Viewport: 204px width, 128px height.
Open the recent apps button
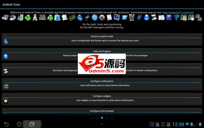click(x=32, y=124)
